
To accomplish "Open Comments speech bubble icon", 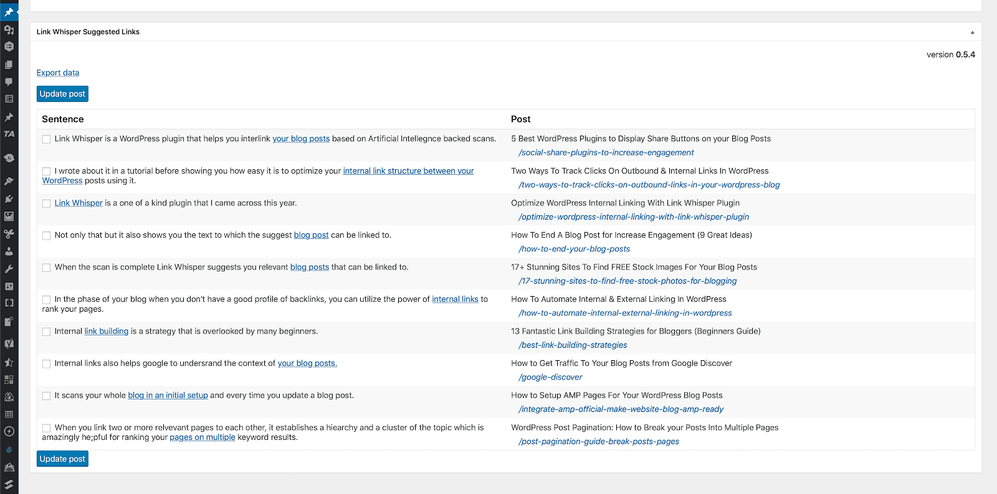I will pos(9,82).
